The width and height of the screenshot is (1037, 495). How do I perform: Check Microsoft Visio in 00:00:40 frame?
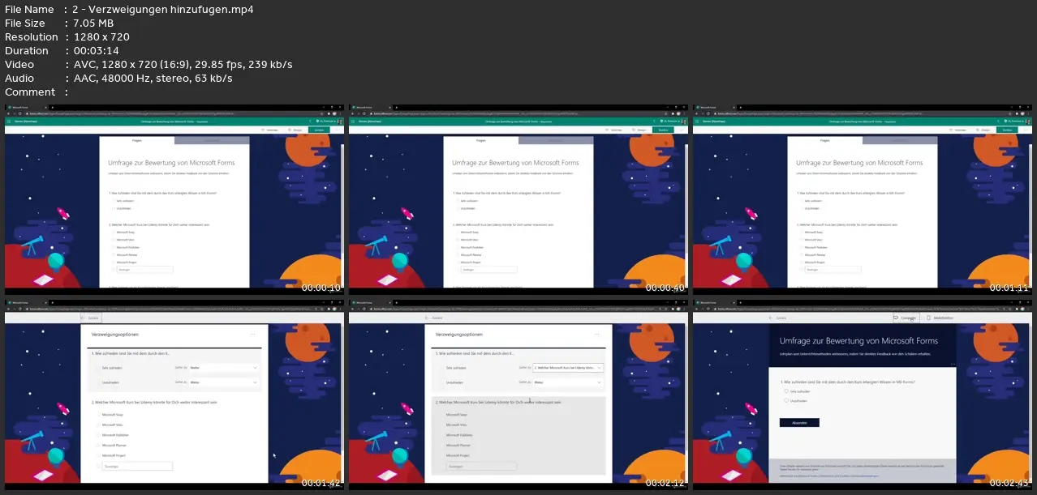[458, 240]
